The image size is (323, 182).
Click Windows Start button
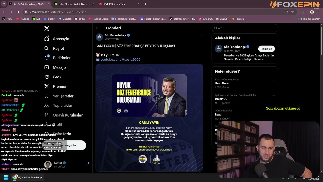point(6,177)
